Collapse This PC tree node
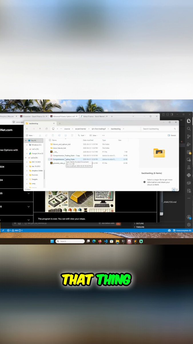The height and width of the screenshot is (344, 193). (x=26, y=141)
